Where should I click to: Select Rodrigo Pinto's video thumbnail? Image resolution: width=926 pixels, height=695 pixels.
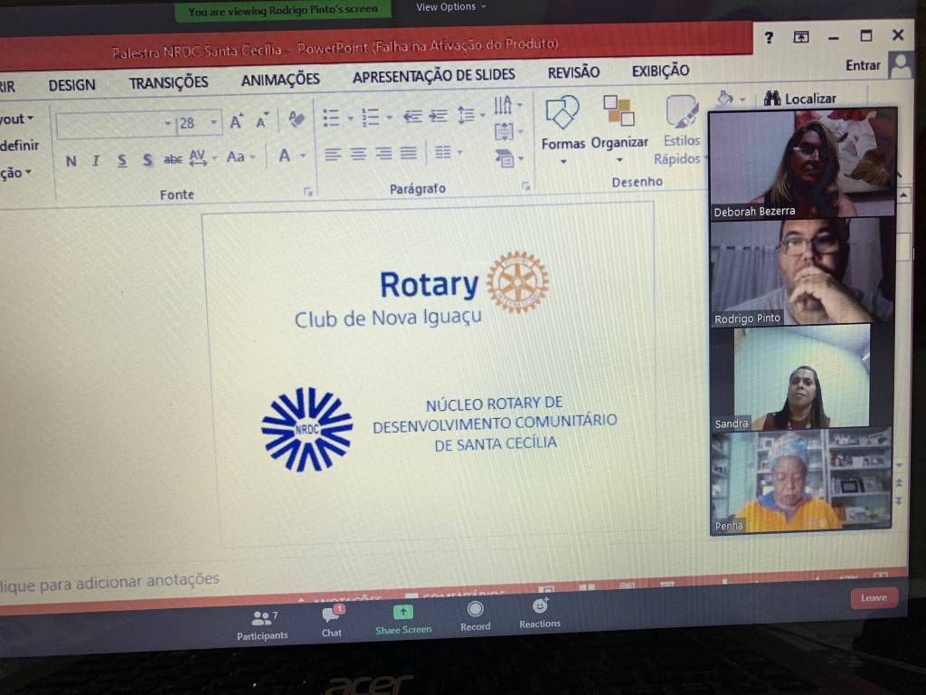[x=802, y=271]
